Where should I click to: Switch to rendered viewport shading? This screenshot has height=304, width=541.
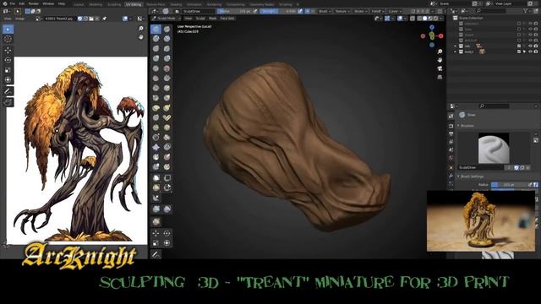[436, 19]
